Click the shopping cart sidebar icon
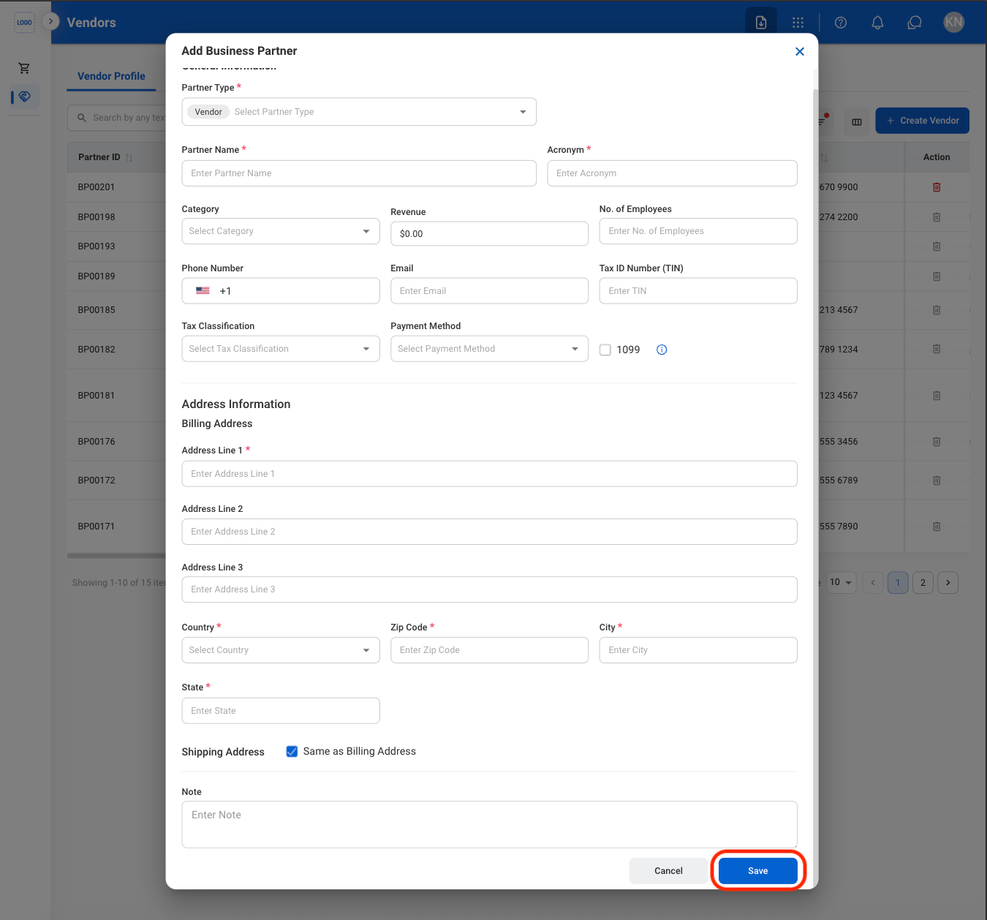987x920 pixels. [x=24, y=68]
